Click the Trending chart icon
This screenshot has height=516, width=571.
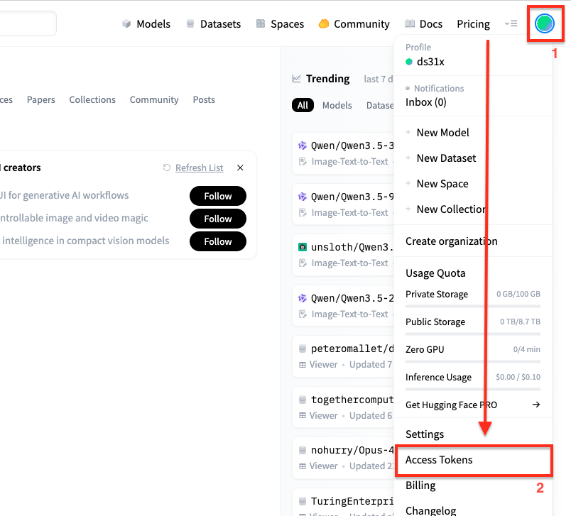pos(296,79)
